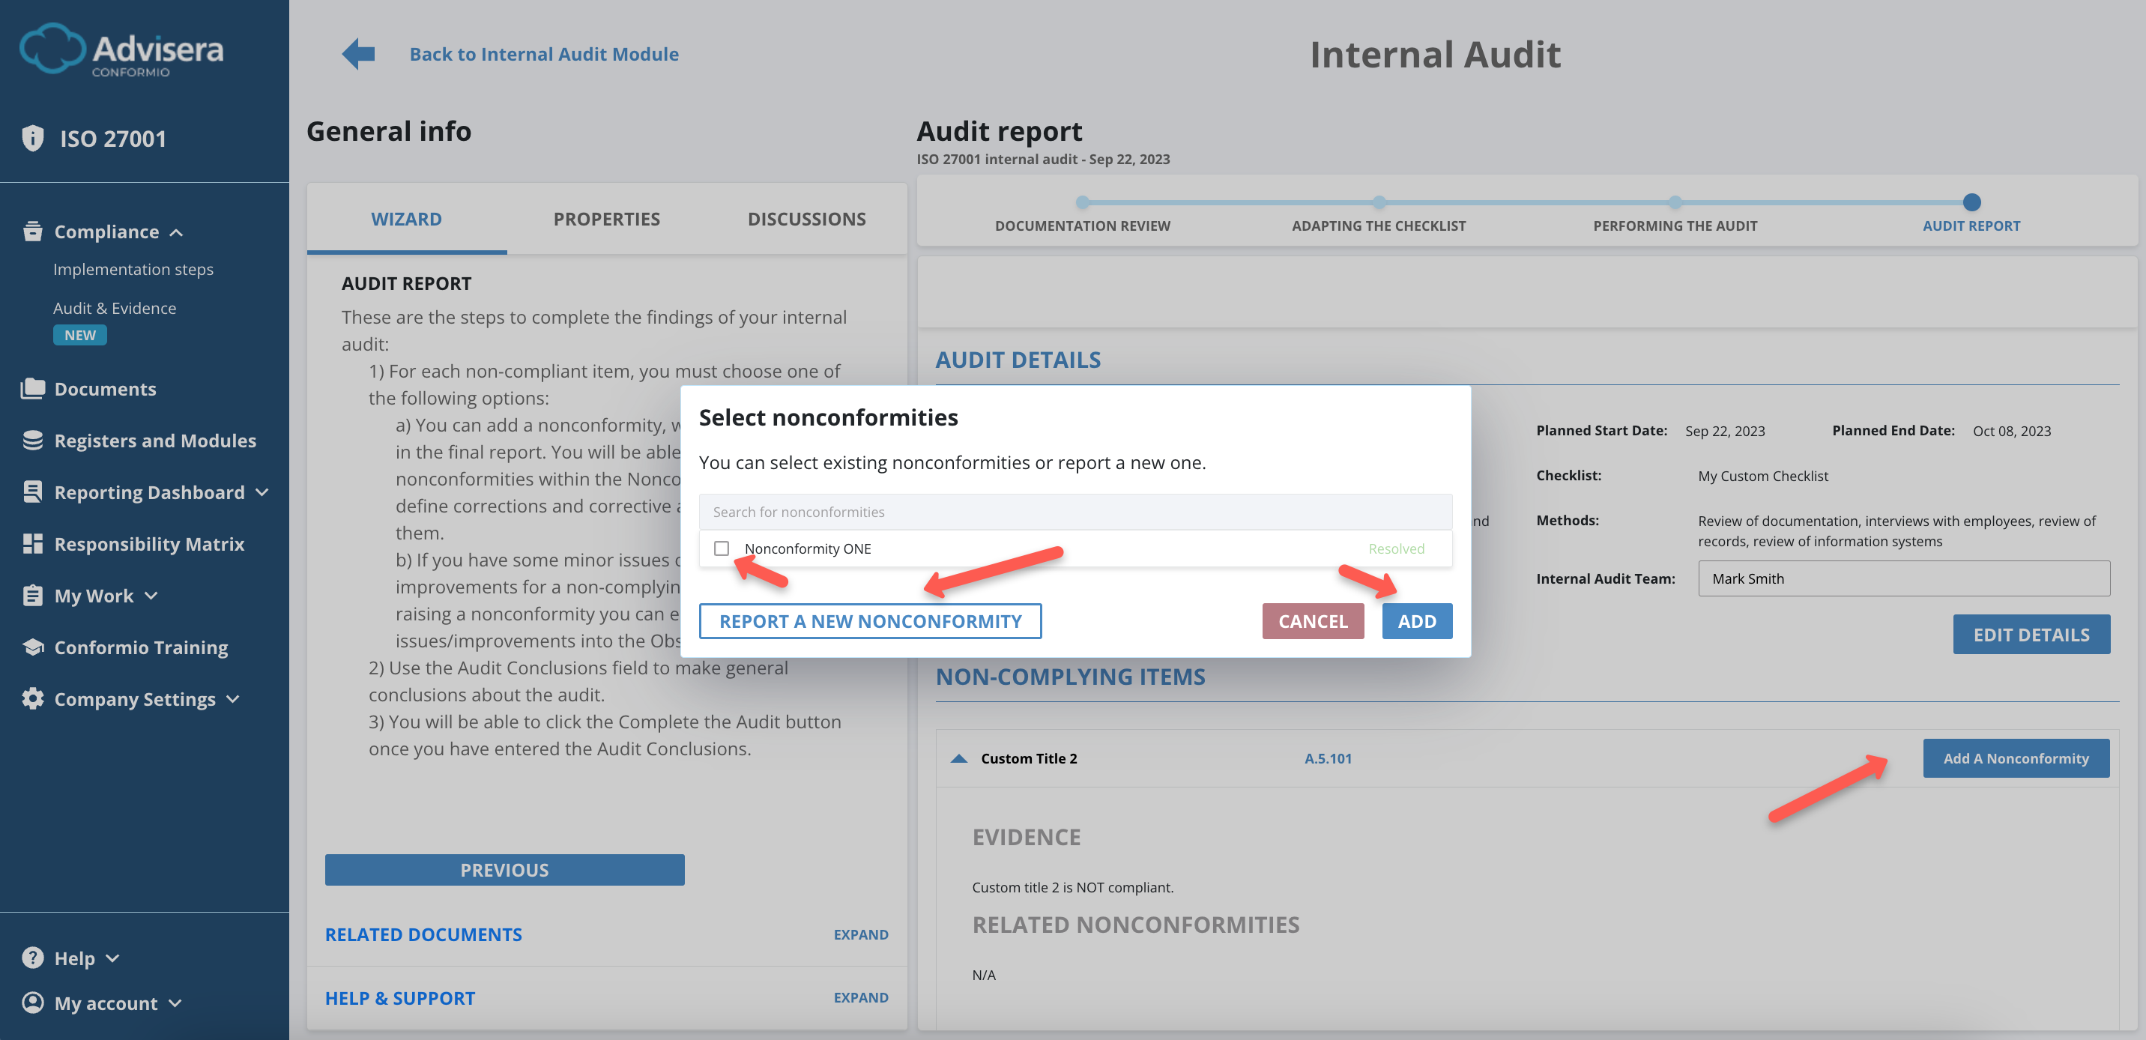Select the Registers and Modules icon

point(32,440)
